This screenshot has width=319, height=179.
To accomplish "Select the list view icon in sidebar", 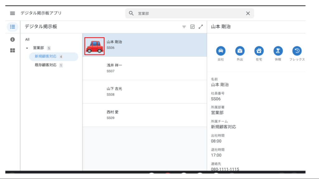I will coord(12,27).
